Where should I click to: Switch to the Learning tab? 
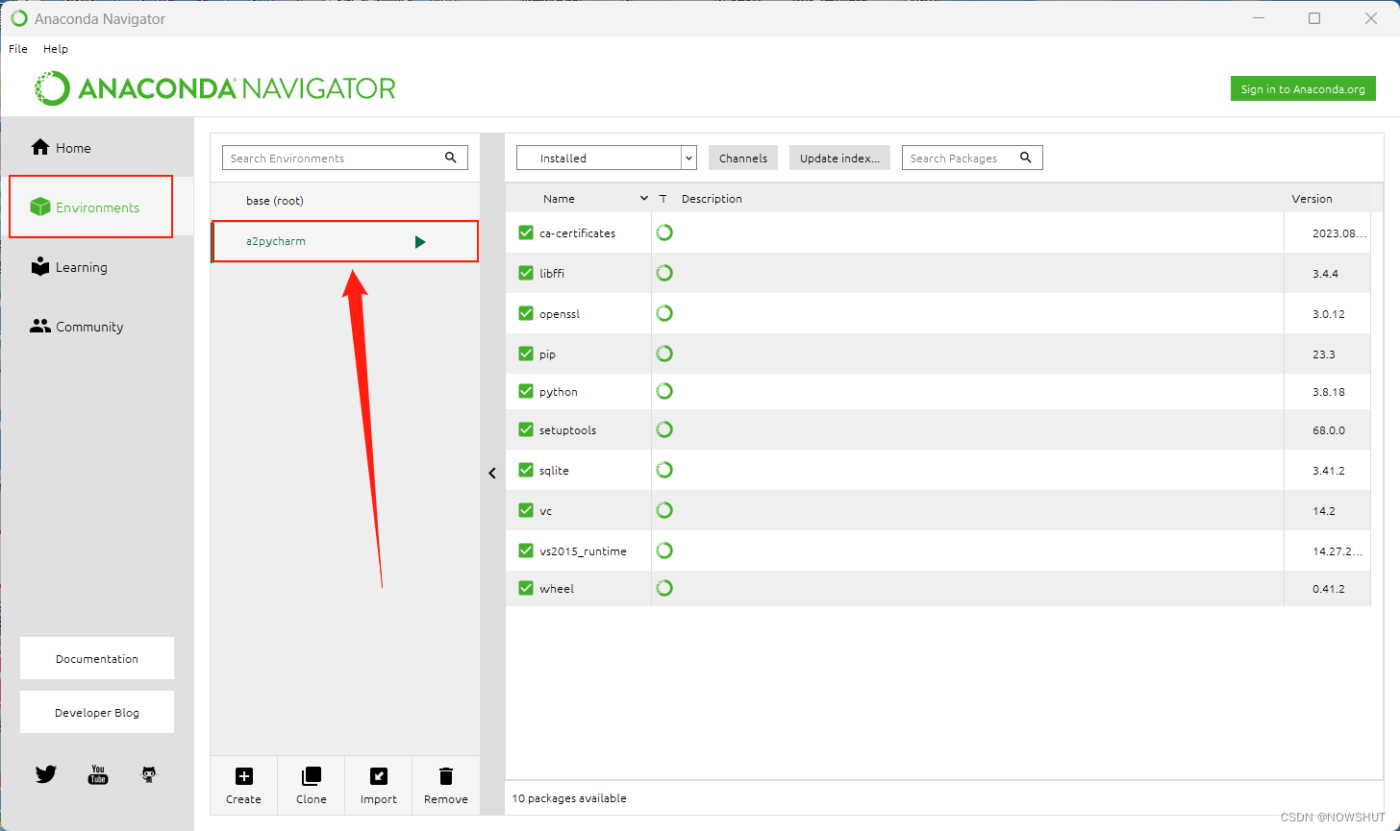[96, 267]
